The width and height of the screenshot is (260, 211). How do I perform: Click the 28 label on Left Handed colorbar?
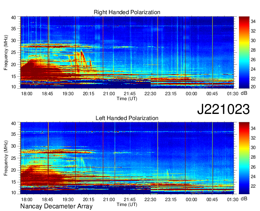click(253, 157)
